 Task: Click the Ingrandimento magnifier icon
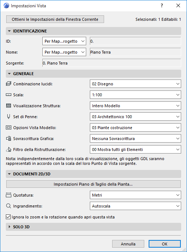click(x=8, y=206)
